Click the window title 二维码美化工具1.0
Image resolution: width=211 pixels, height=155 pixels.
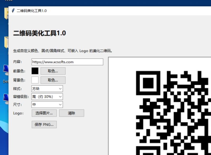point(32,11)
